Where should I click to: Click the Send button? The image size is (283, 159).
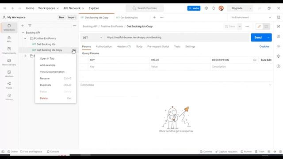(x=258, y=38)
